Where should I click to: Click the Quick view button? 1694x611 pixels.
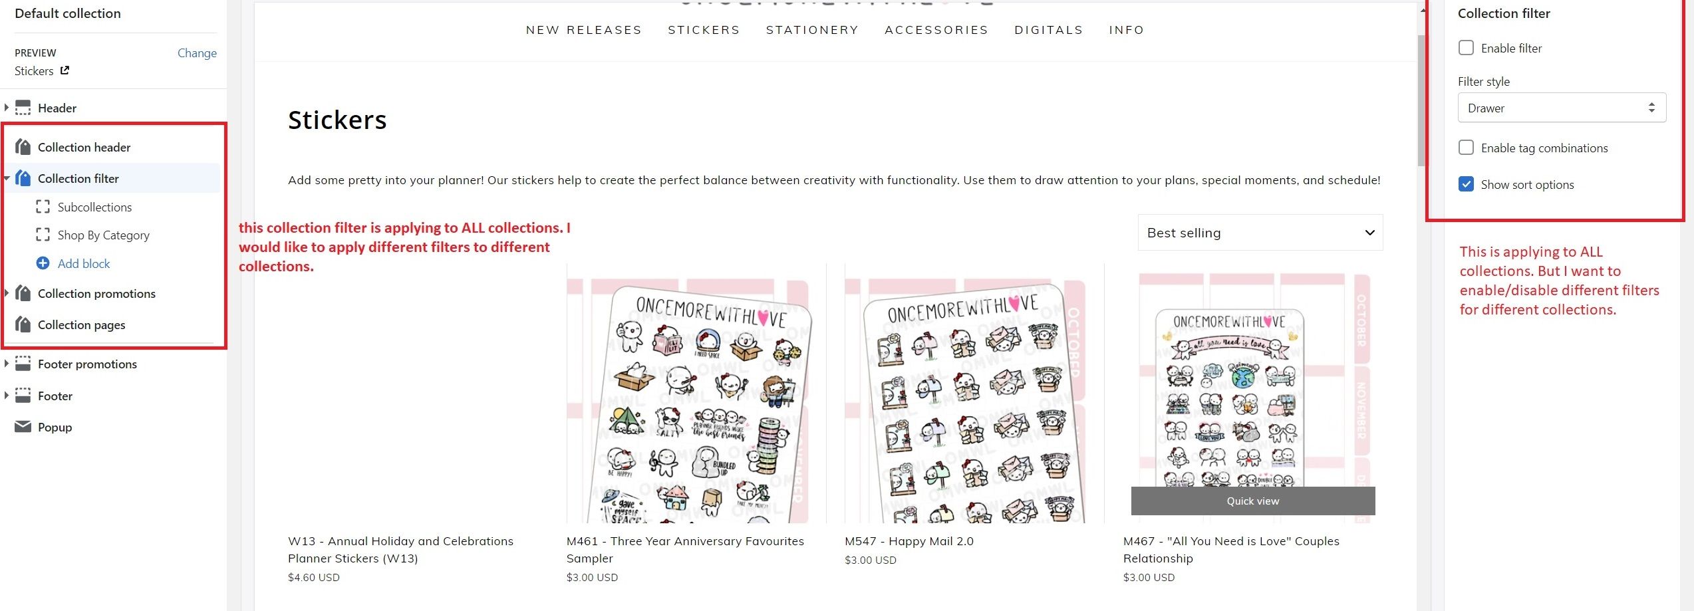pyautogui.click(x=1253, y=501)
